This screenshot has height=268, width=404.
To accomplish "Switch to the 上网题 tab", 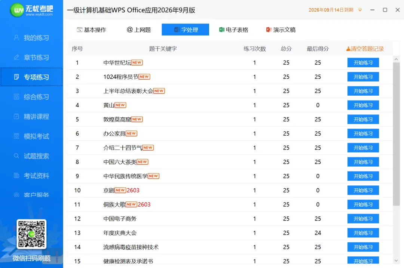I will 139,30.
